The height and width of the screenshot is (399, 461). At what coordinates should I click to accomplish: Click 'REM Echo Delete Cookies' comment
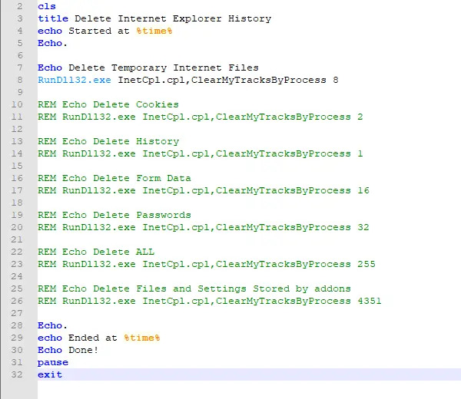click(x=108, y=104)
